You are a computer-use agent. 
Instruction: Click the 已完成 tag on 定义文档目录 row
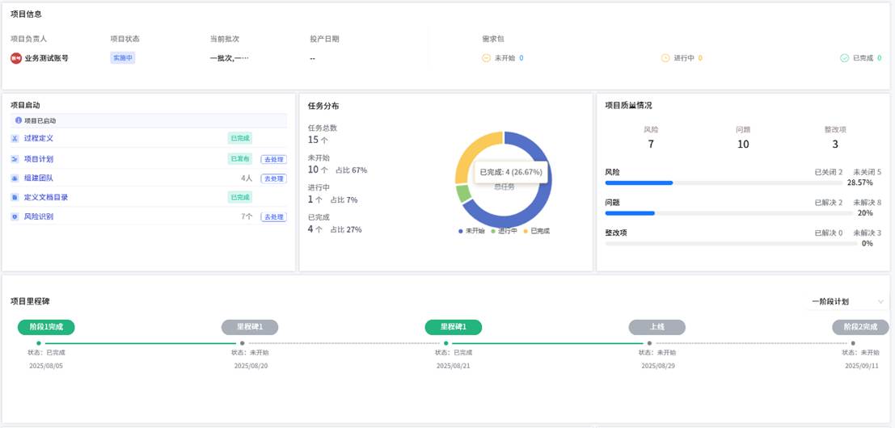coord(240,197)
